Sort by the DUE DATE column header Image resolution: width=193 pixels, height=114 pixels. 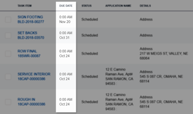point(66,6)
